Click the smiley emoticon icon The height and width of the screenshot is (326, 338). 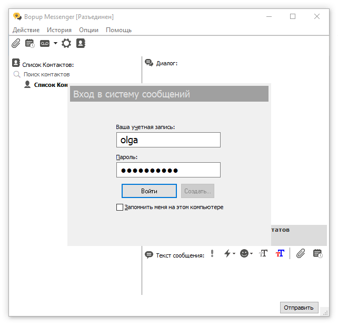[244, 253]
